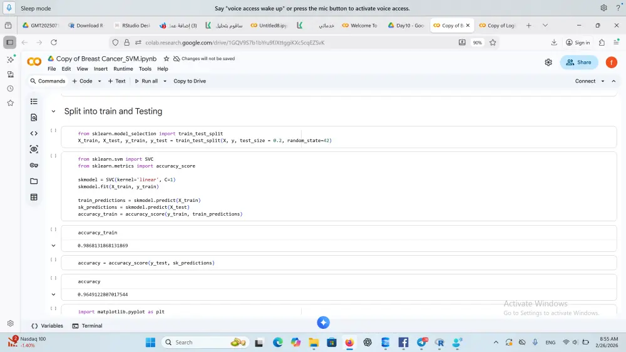Viewport: 626px width, 352px height.
Task: Open the Variables panel
Action: point(47,326)
